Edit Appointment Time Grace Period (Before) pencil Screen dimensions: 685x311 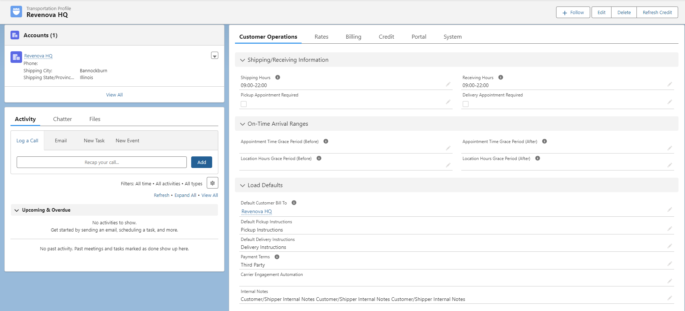point(448,148)
